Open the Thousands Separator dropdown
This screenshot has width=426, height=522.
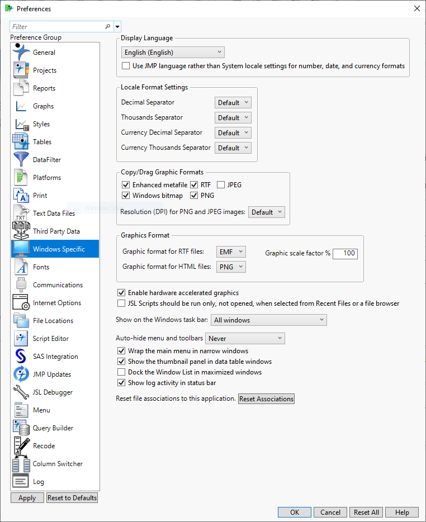pos(233,117)
